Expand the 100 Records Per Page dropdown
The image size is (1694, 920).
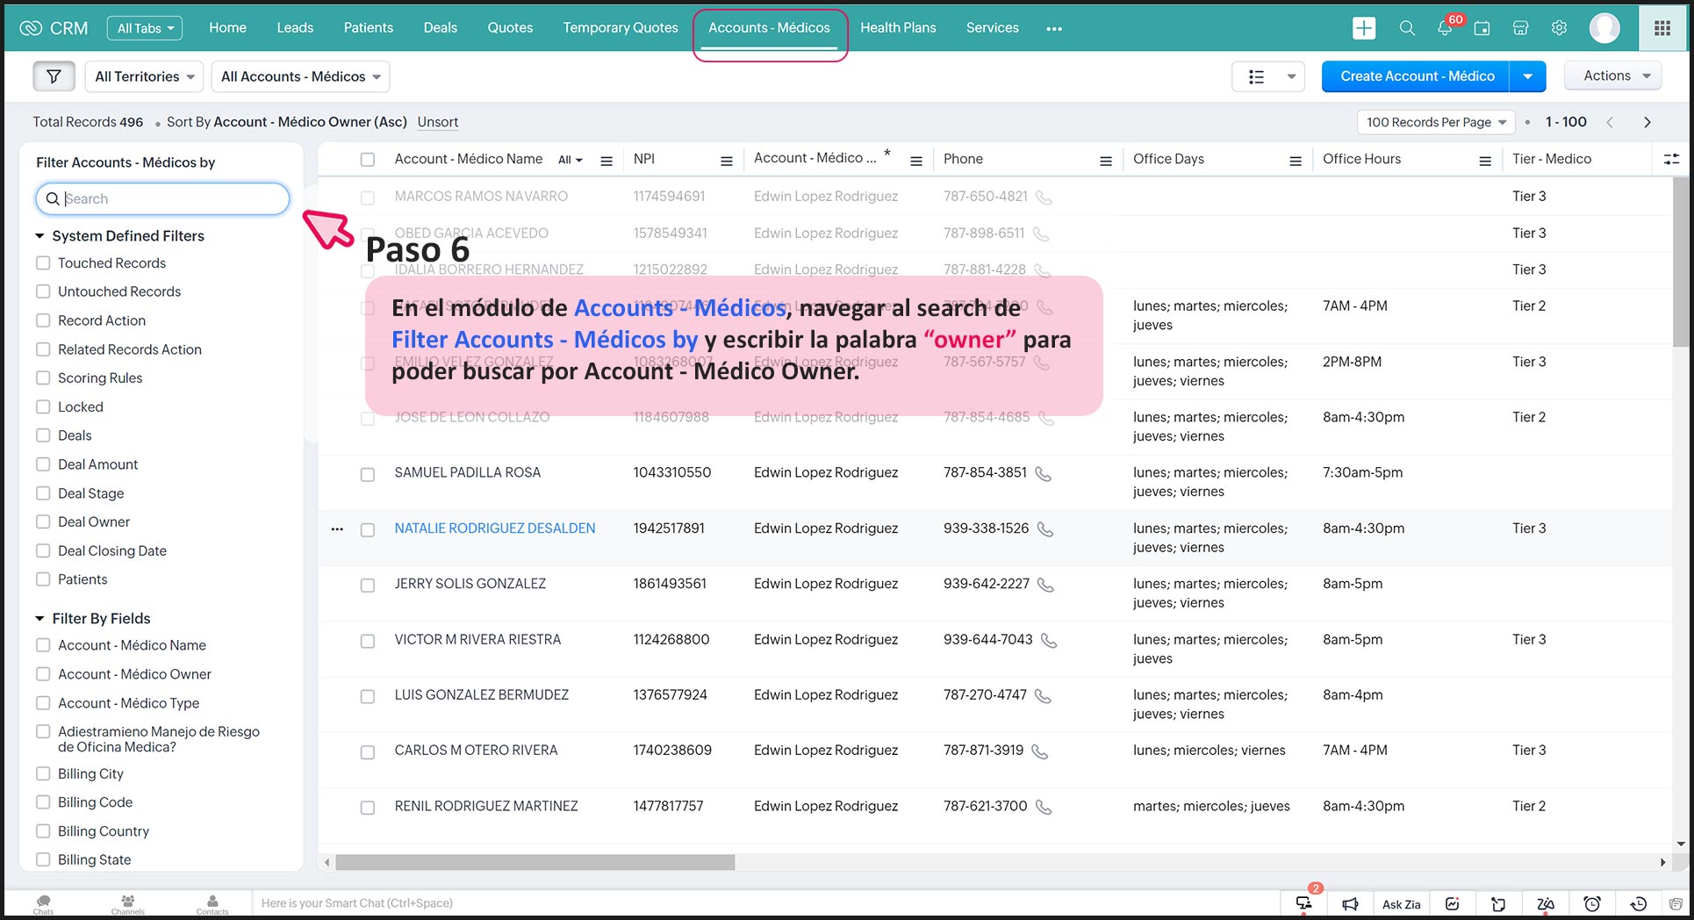coord(1436,122)
